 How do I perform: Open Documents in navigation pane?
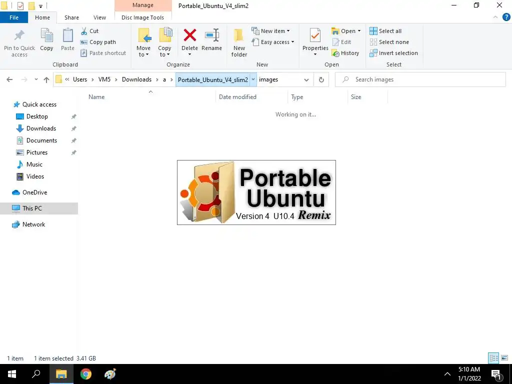41,140
